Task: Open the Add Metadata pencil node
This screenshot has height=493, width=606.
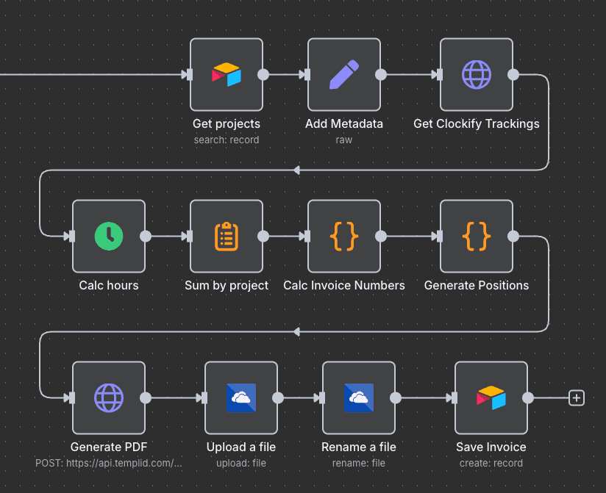Action: [x=344, y=74]
